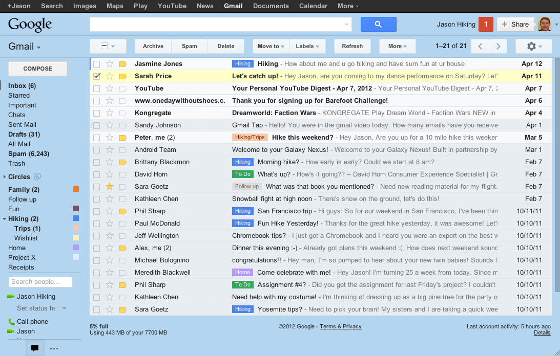Click the Circles link icon
This screenshot has height=356, width=560.
coord(37,176)
